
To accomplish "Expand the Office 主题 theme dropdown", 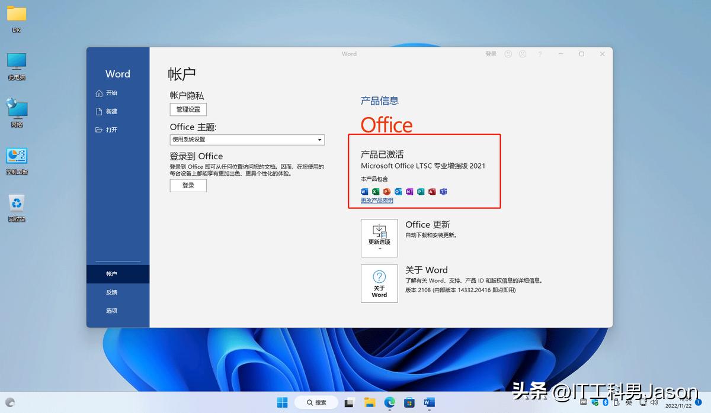I will pyautogui.click(x=247, y=140).
